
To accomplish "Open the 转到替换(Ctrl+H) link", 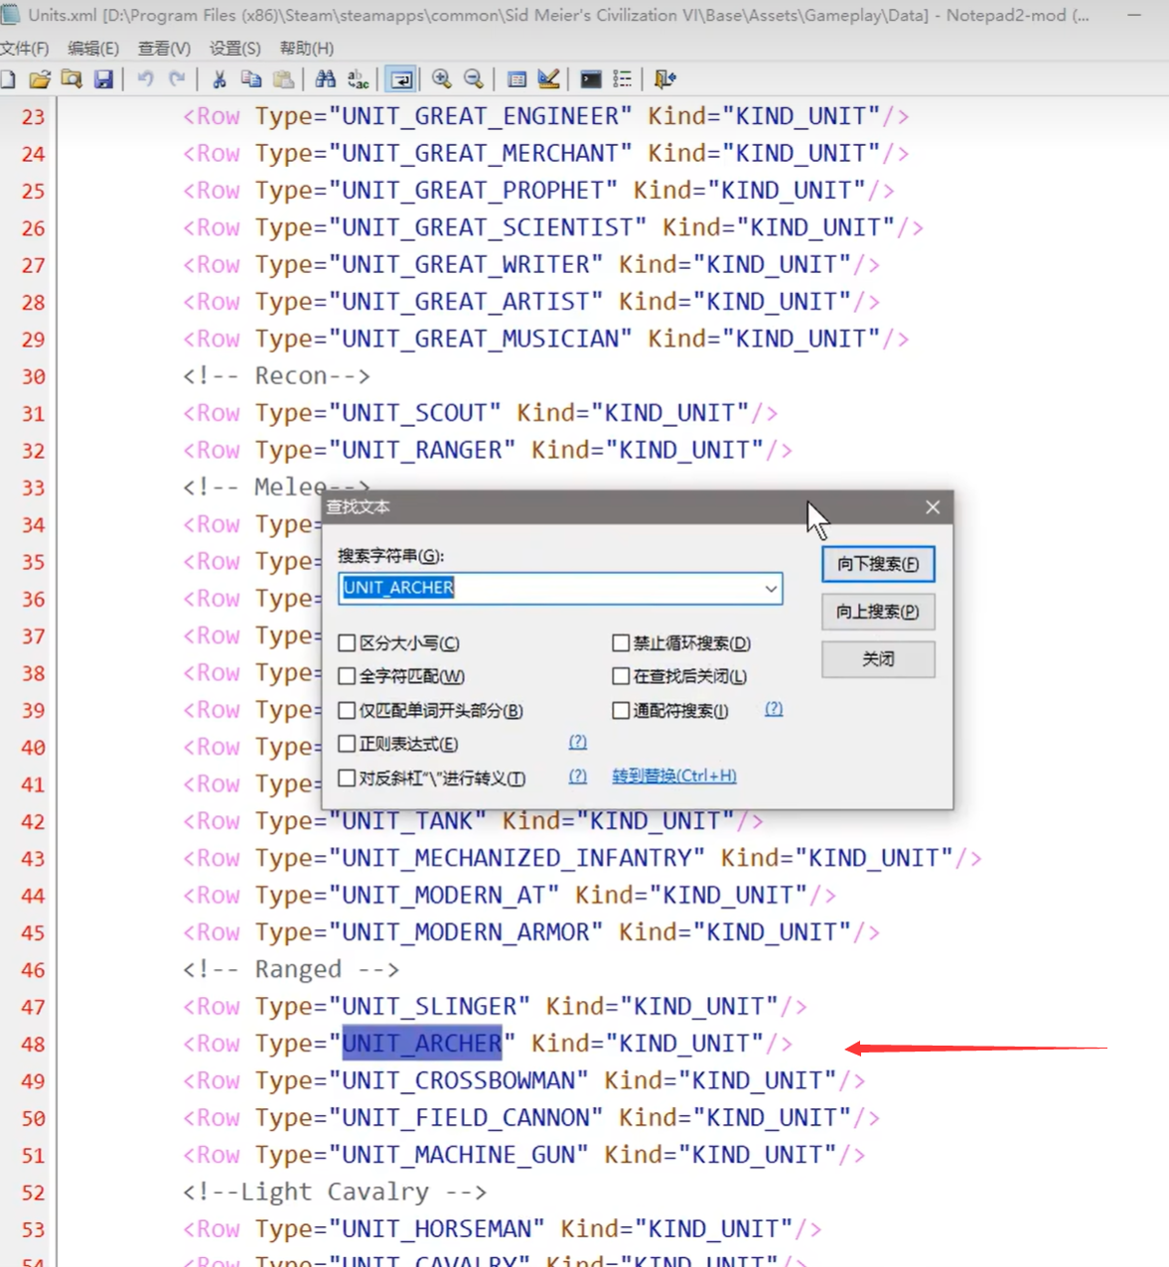I will click(674, 775).
